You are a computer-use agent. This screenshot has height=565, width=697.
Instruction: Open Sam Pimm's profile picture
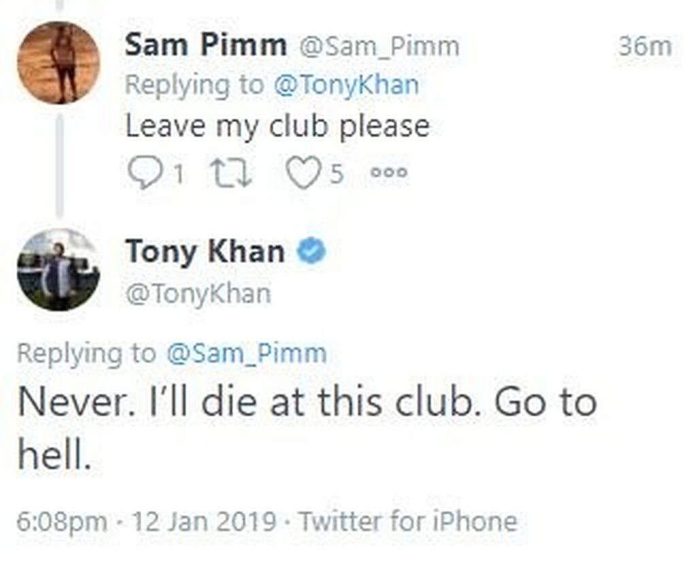click(58, 63)
